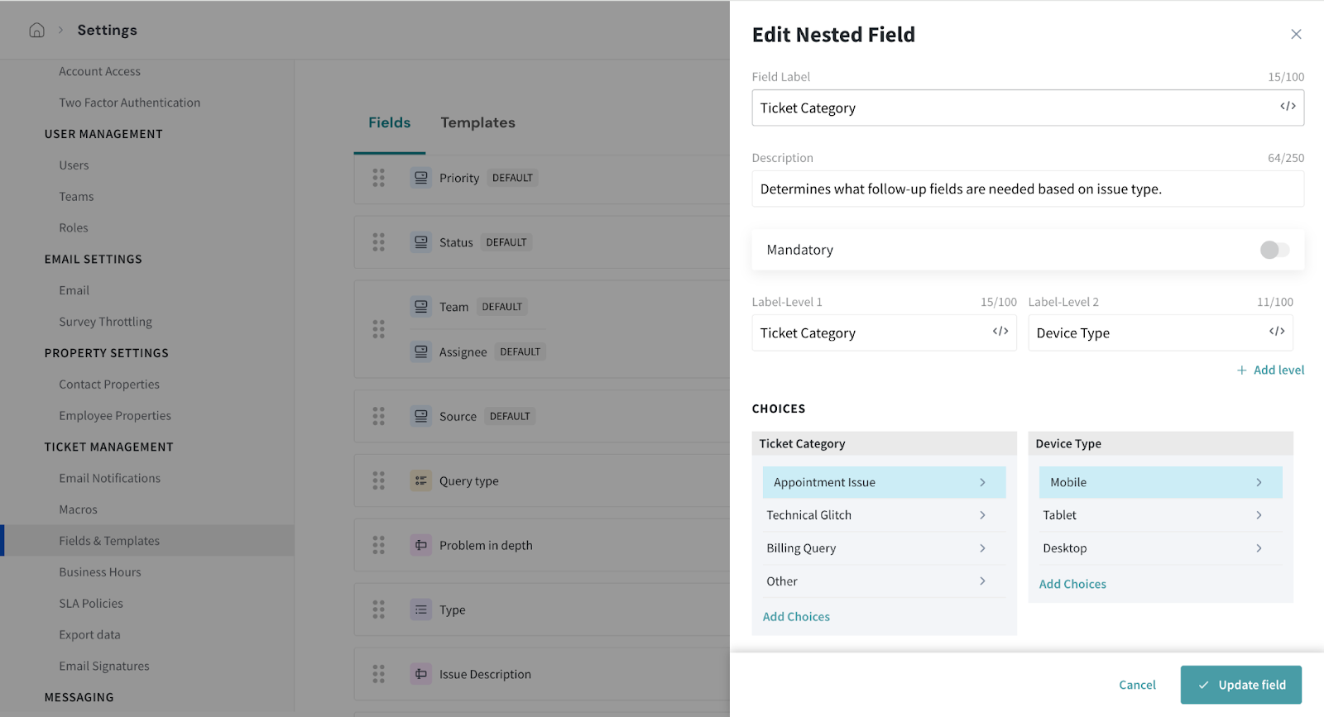Click the Type field list icon
Viewport: 1324px width, 717px height.
(421, 609)
